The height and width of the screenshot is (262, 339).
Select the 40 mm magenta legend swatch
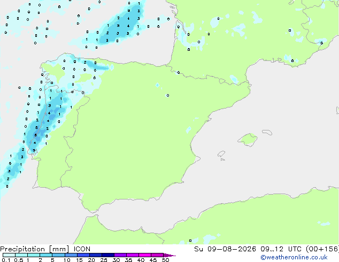tap(145, 255)
